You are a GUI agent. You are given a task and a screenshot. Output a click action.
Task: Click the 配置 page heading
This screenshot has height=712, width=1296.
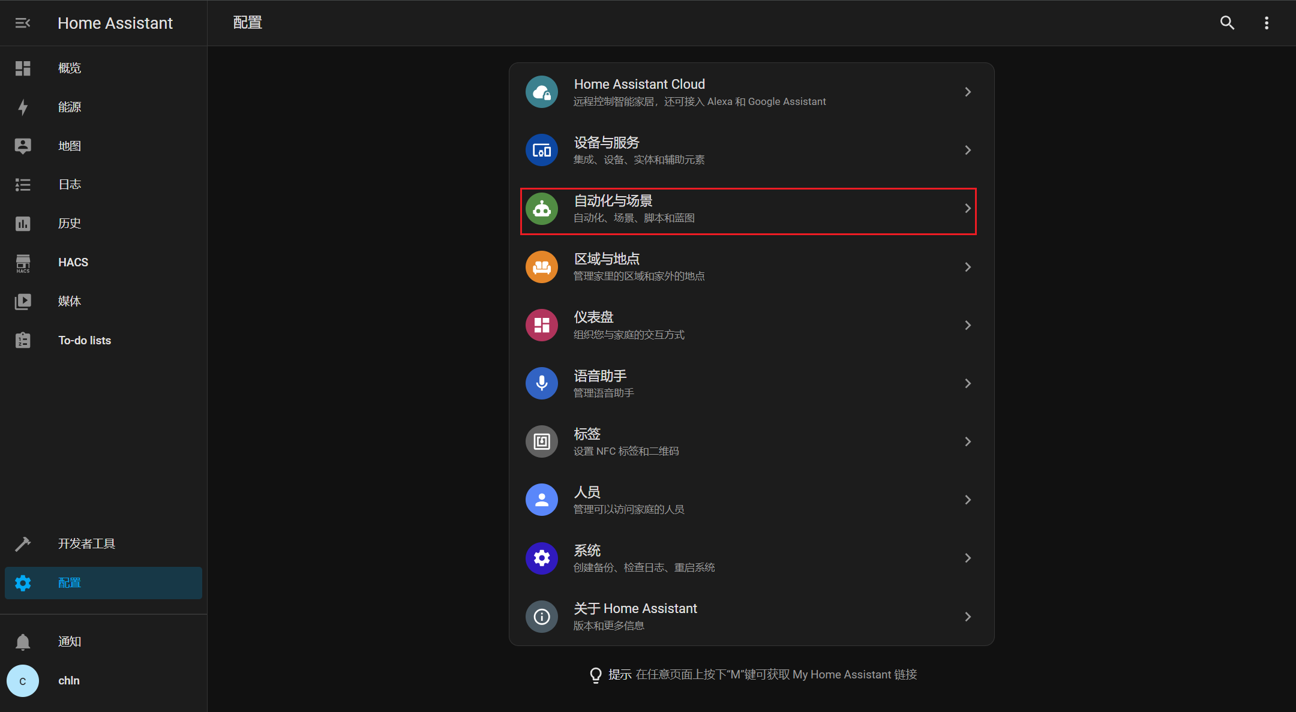248,22
